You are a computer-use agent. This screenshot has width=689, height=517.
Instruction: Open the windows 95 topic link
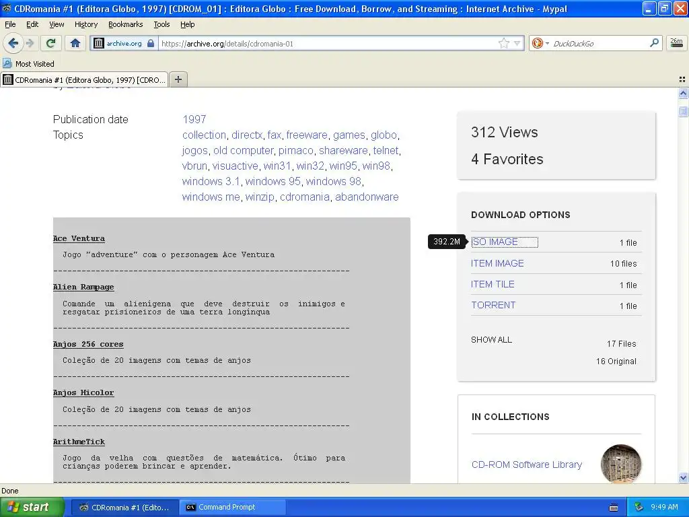(x=273, y=181)
